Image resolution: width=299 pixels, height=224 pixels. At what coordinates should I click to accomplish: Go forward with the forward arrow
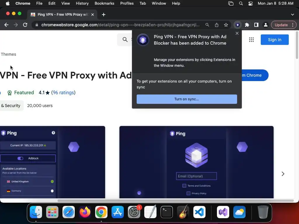16,25
